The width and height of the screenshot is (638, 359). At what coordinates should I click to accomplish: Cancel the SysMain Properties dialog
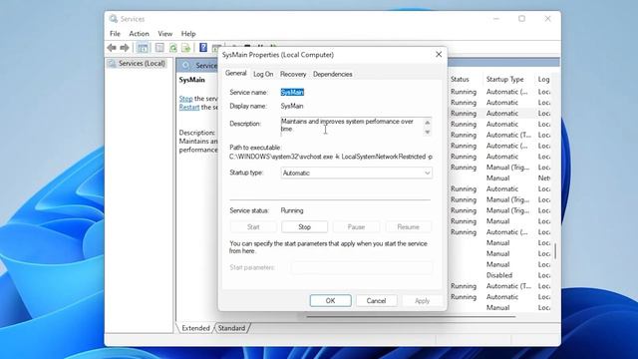(376, 301)
